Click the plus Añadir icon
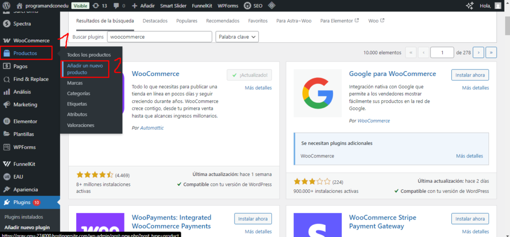 coord(134,6)
